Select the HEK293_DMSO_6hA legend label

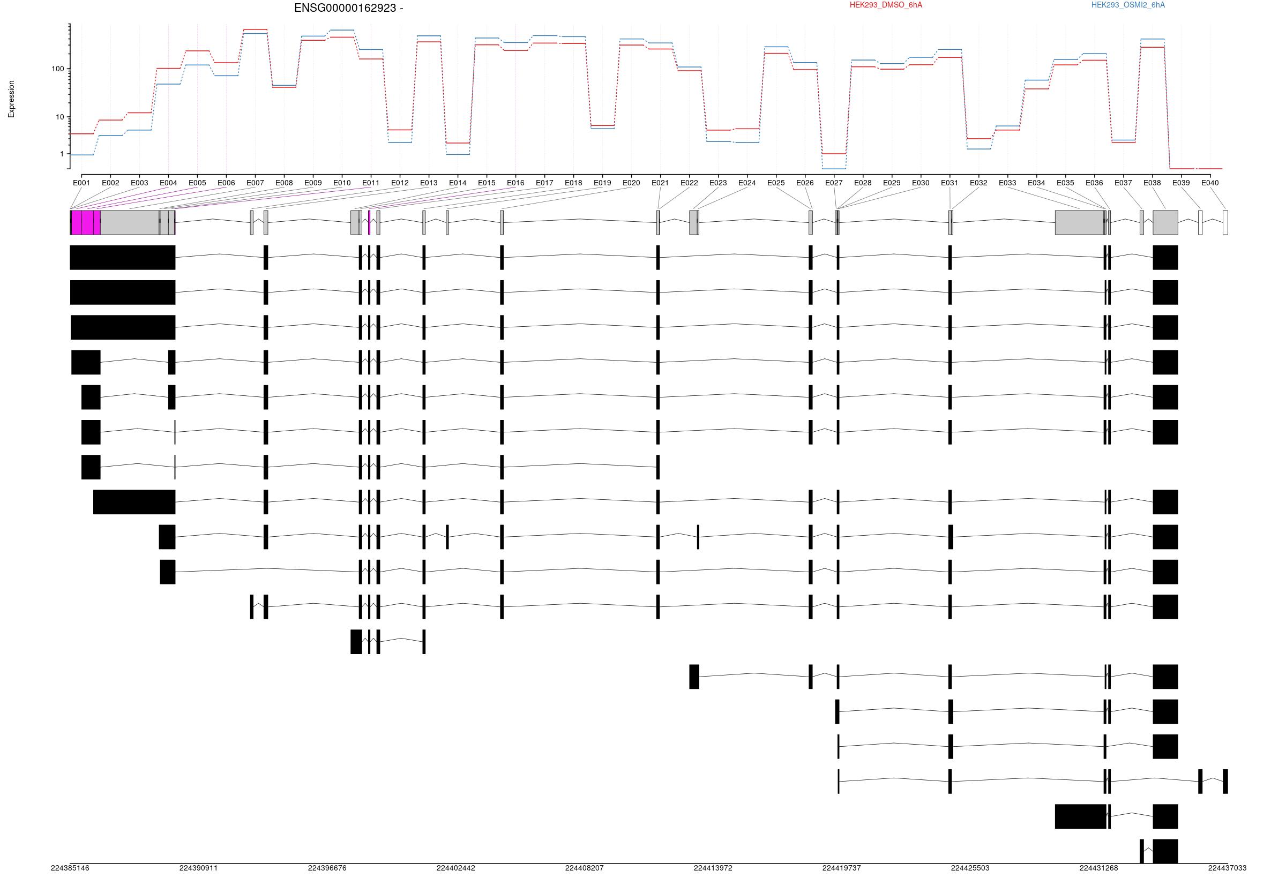click(886, 5)
